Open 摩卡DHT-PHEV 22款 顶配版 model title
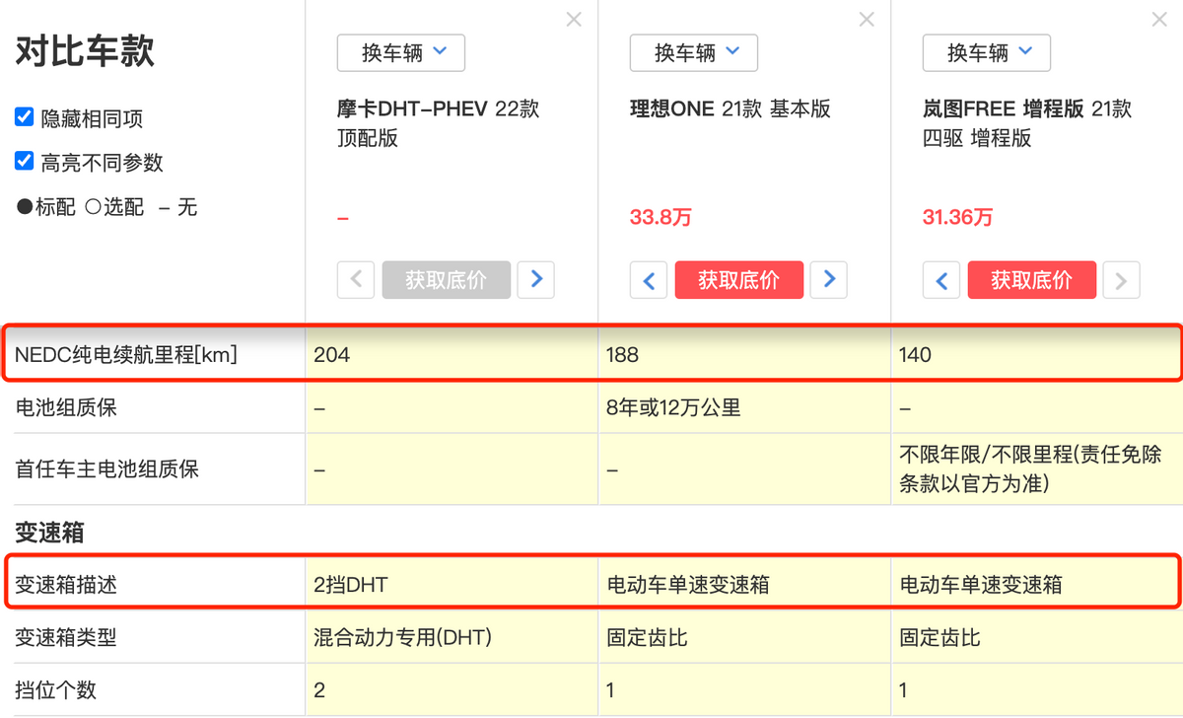Image resolution: width=1183 pixels, height=718 pixels. coord(439,123)
